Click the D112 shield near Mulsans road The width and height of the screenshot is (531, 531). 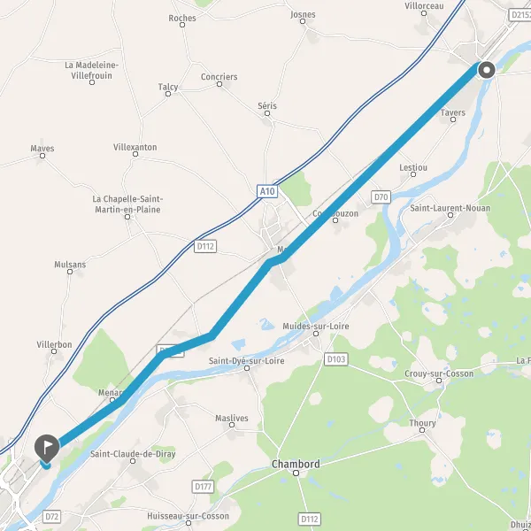[205, 246]
